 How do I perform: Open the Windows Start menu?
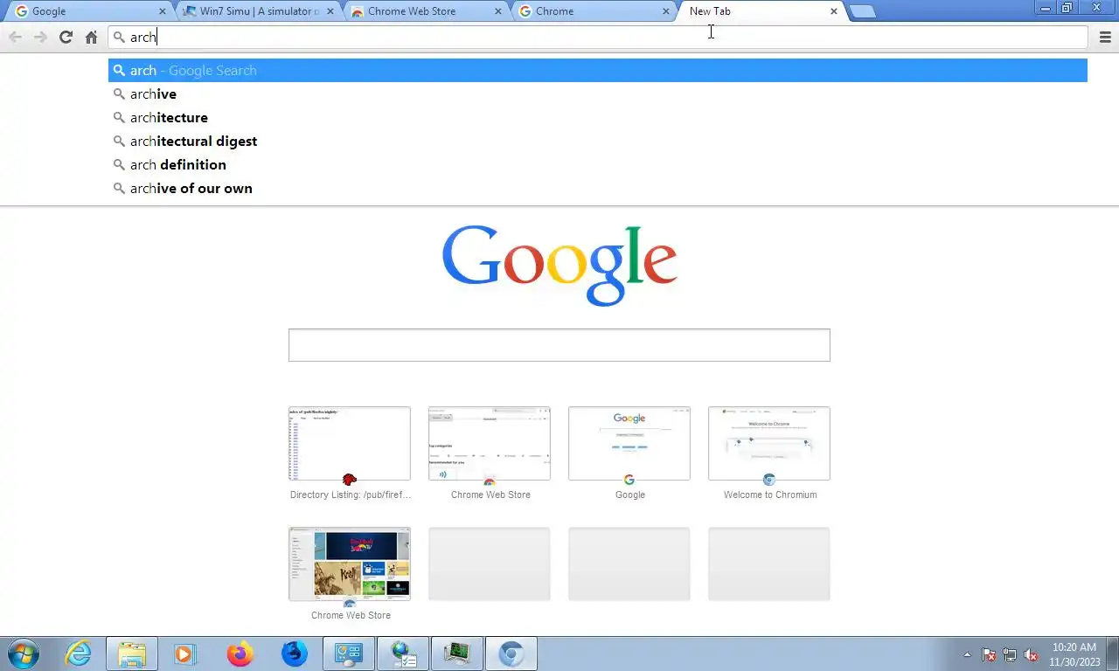tap(23, 654)
